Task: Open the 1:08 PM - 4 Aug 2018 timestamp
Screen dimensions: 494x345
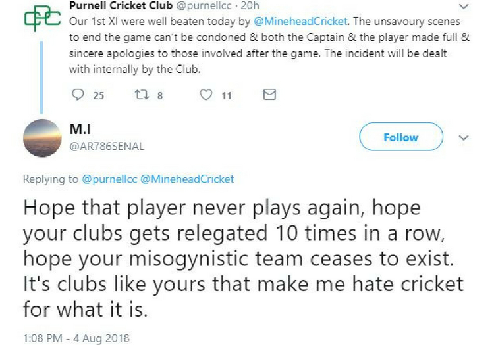Action: (76, 338)
